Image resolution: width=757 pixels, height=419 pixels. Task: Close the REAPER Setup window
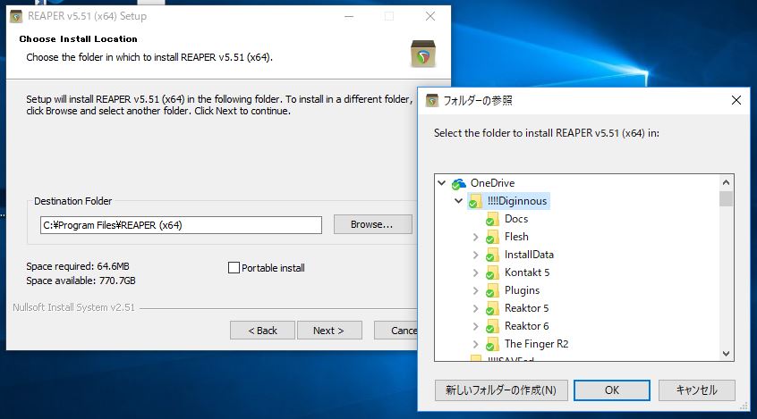(x=430, y=16)
